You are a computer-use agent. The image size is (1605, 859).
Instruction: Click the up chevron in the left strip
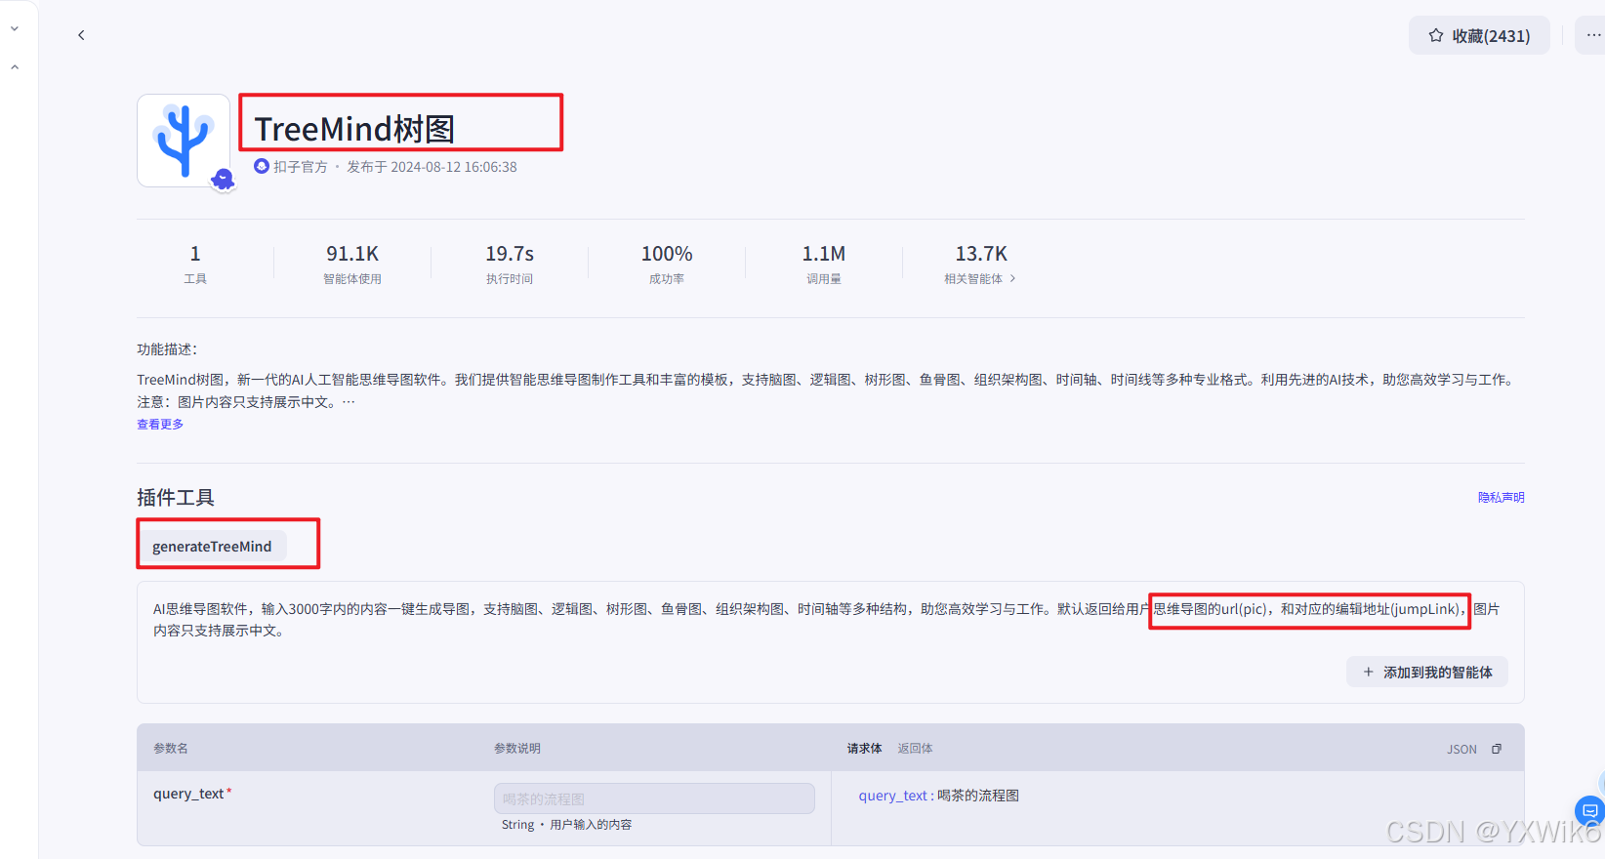[15, 67]
